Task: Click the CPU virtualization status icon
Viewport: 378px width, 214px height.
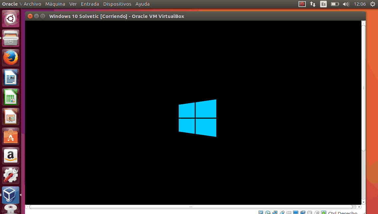Action: (x=309, y=213)
